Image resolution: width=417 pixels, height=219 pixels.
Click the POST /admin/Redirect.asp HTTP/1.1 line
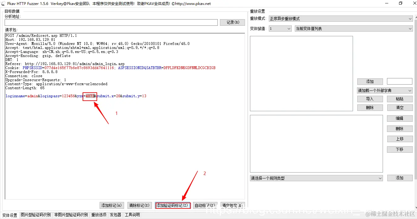click(x=41, y=36)
